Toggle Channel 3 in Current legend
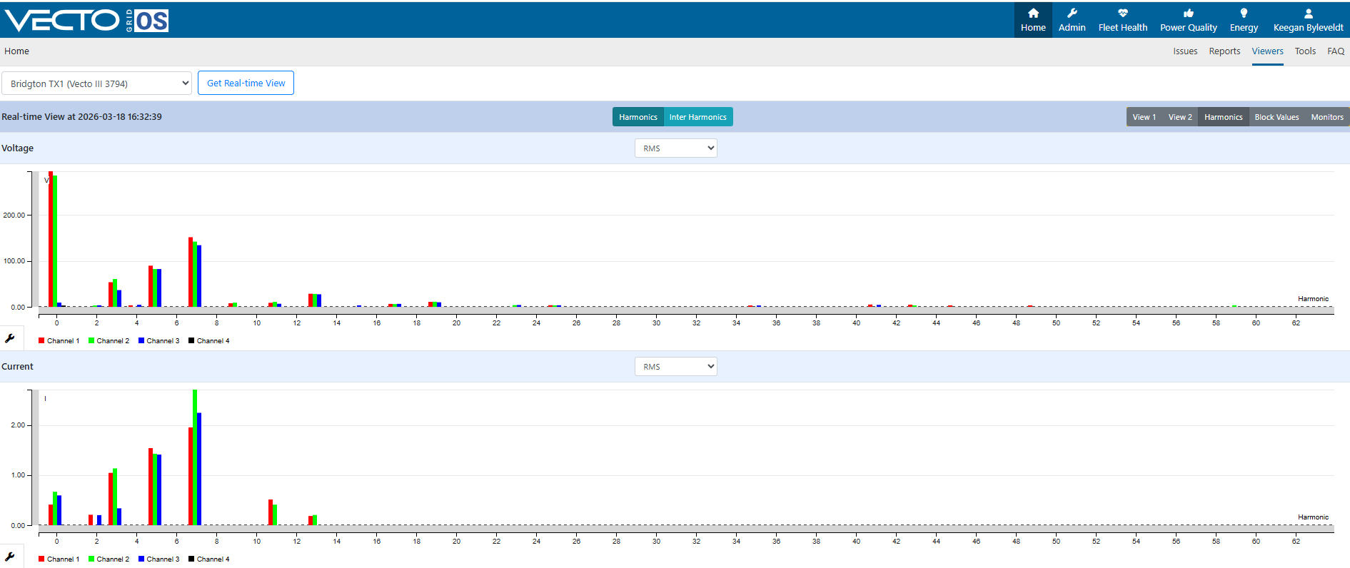The width and height of the screenshot is (1350, 568). tap(159, 559)
